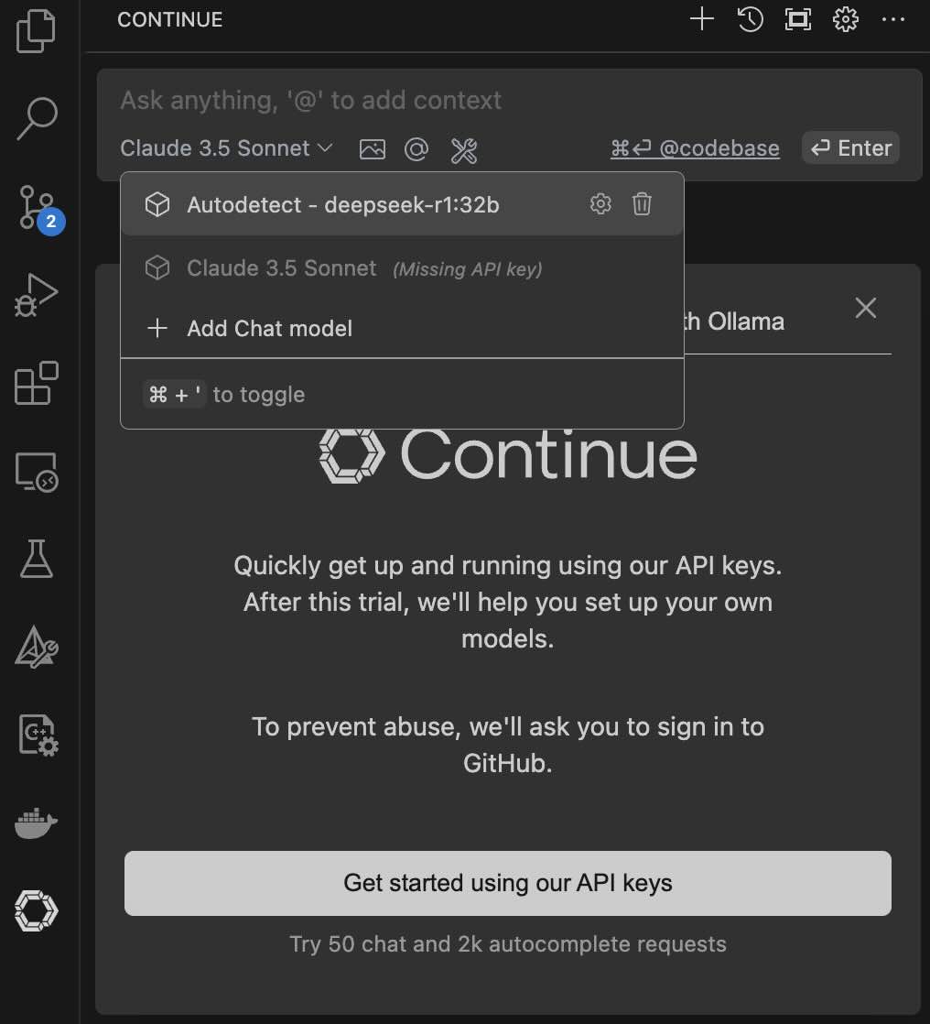View Continue chat history
Viewport: 930px width, 1024px height.
(750, 19)
